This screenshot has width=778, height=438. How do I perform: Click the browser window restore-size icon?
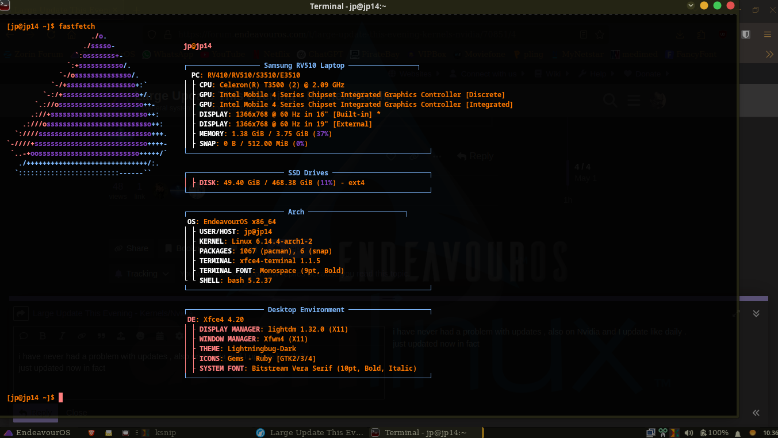coord(756,10)
